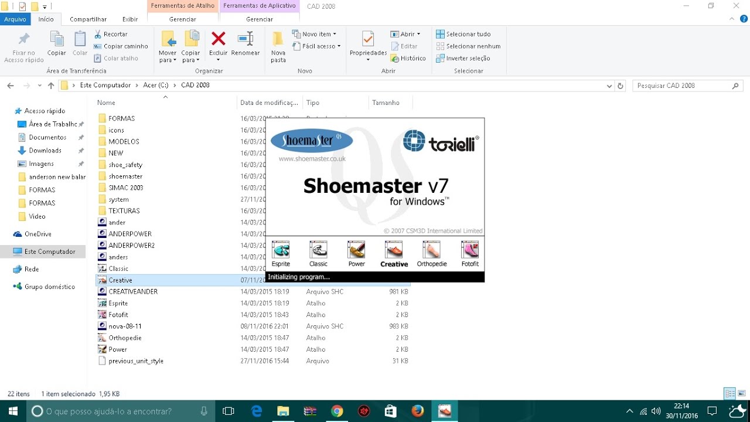750x422 pixels.
Task: Click Este Computador in the breadcrumb
Action: (x=105, y=86)
